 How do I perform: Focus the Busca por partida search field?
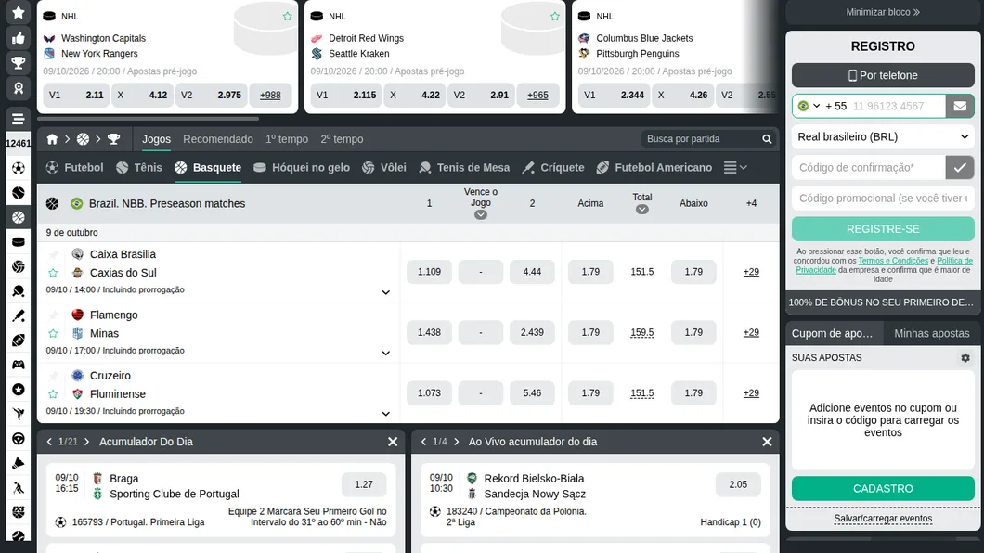pyautogui.click(x=702, y=139)
